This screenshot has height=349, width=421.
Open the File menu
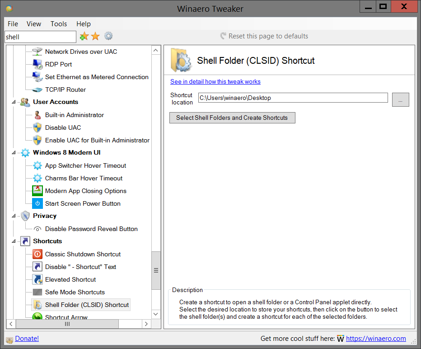point(13,24)
